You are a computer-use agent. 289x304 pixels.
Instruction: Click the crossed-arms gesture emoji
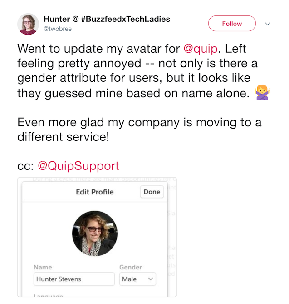point(262,92)
